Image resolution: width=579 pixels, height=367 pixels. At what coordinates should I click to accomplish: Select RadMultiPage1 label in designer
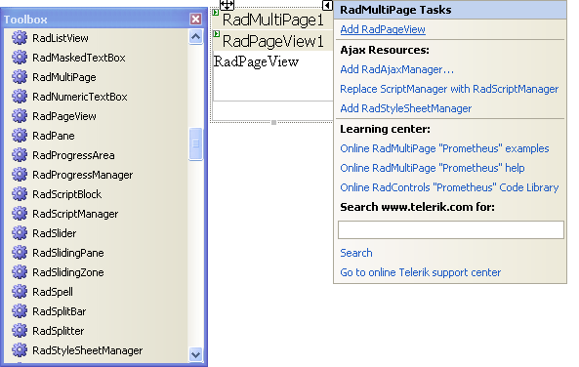point(272,20)
